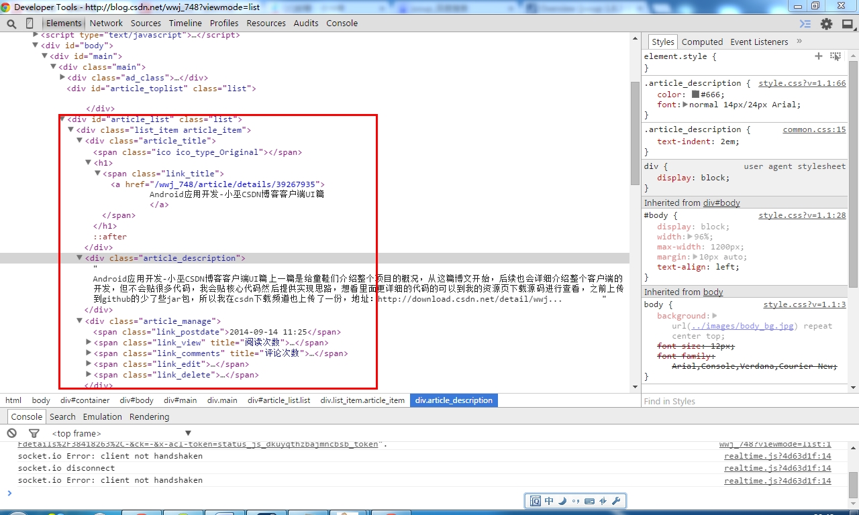This screenshot has height=515, width=859.
Task: Click the Elements panel vertical scrollbar
Action: 635,134
